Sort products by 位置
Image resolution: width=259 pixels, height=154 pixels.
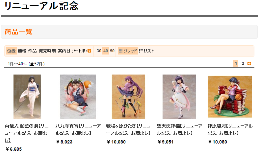(x=12, y=51)
